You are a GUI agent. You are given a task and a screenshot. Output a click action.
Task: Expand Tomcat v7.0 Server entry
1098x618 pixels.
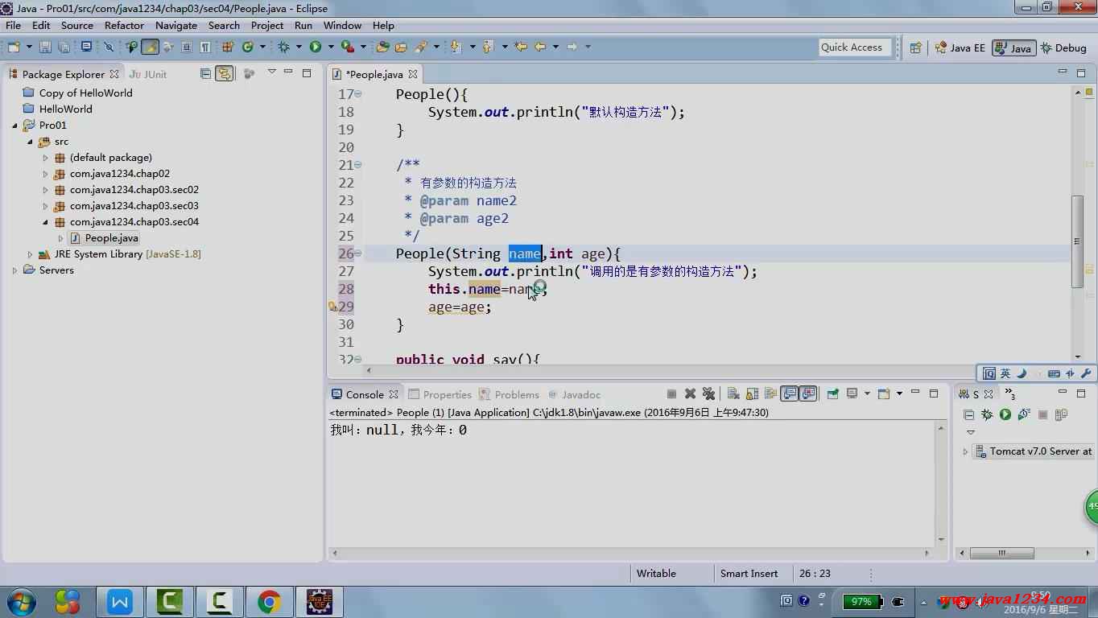(x=965, y=451)
